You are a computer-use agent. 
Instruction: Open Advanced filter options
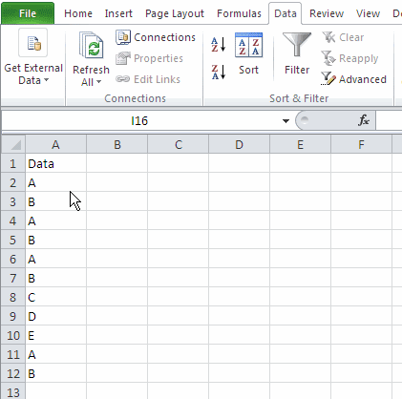354,79
